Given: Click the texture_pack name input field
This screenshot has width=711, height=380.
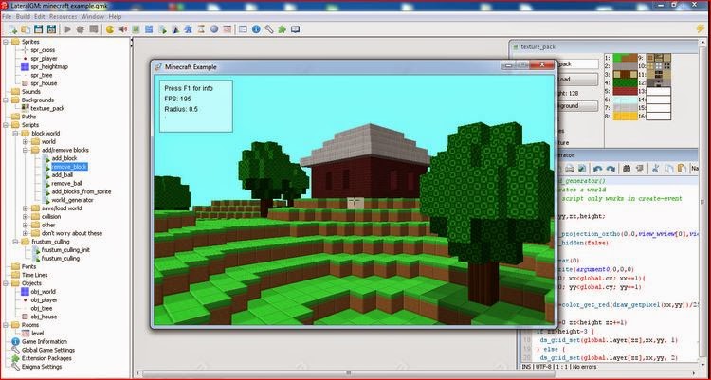Looking at the screenshot, I should [x=577, y=64].
